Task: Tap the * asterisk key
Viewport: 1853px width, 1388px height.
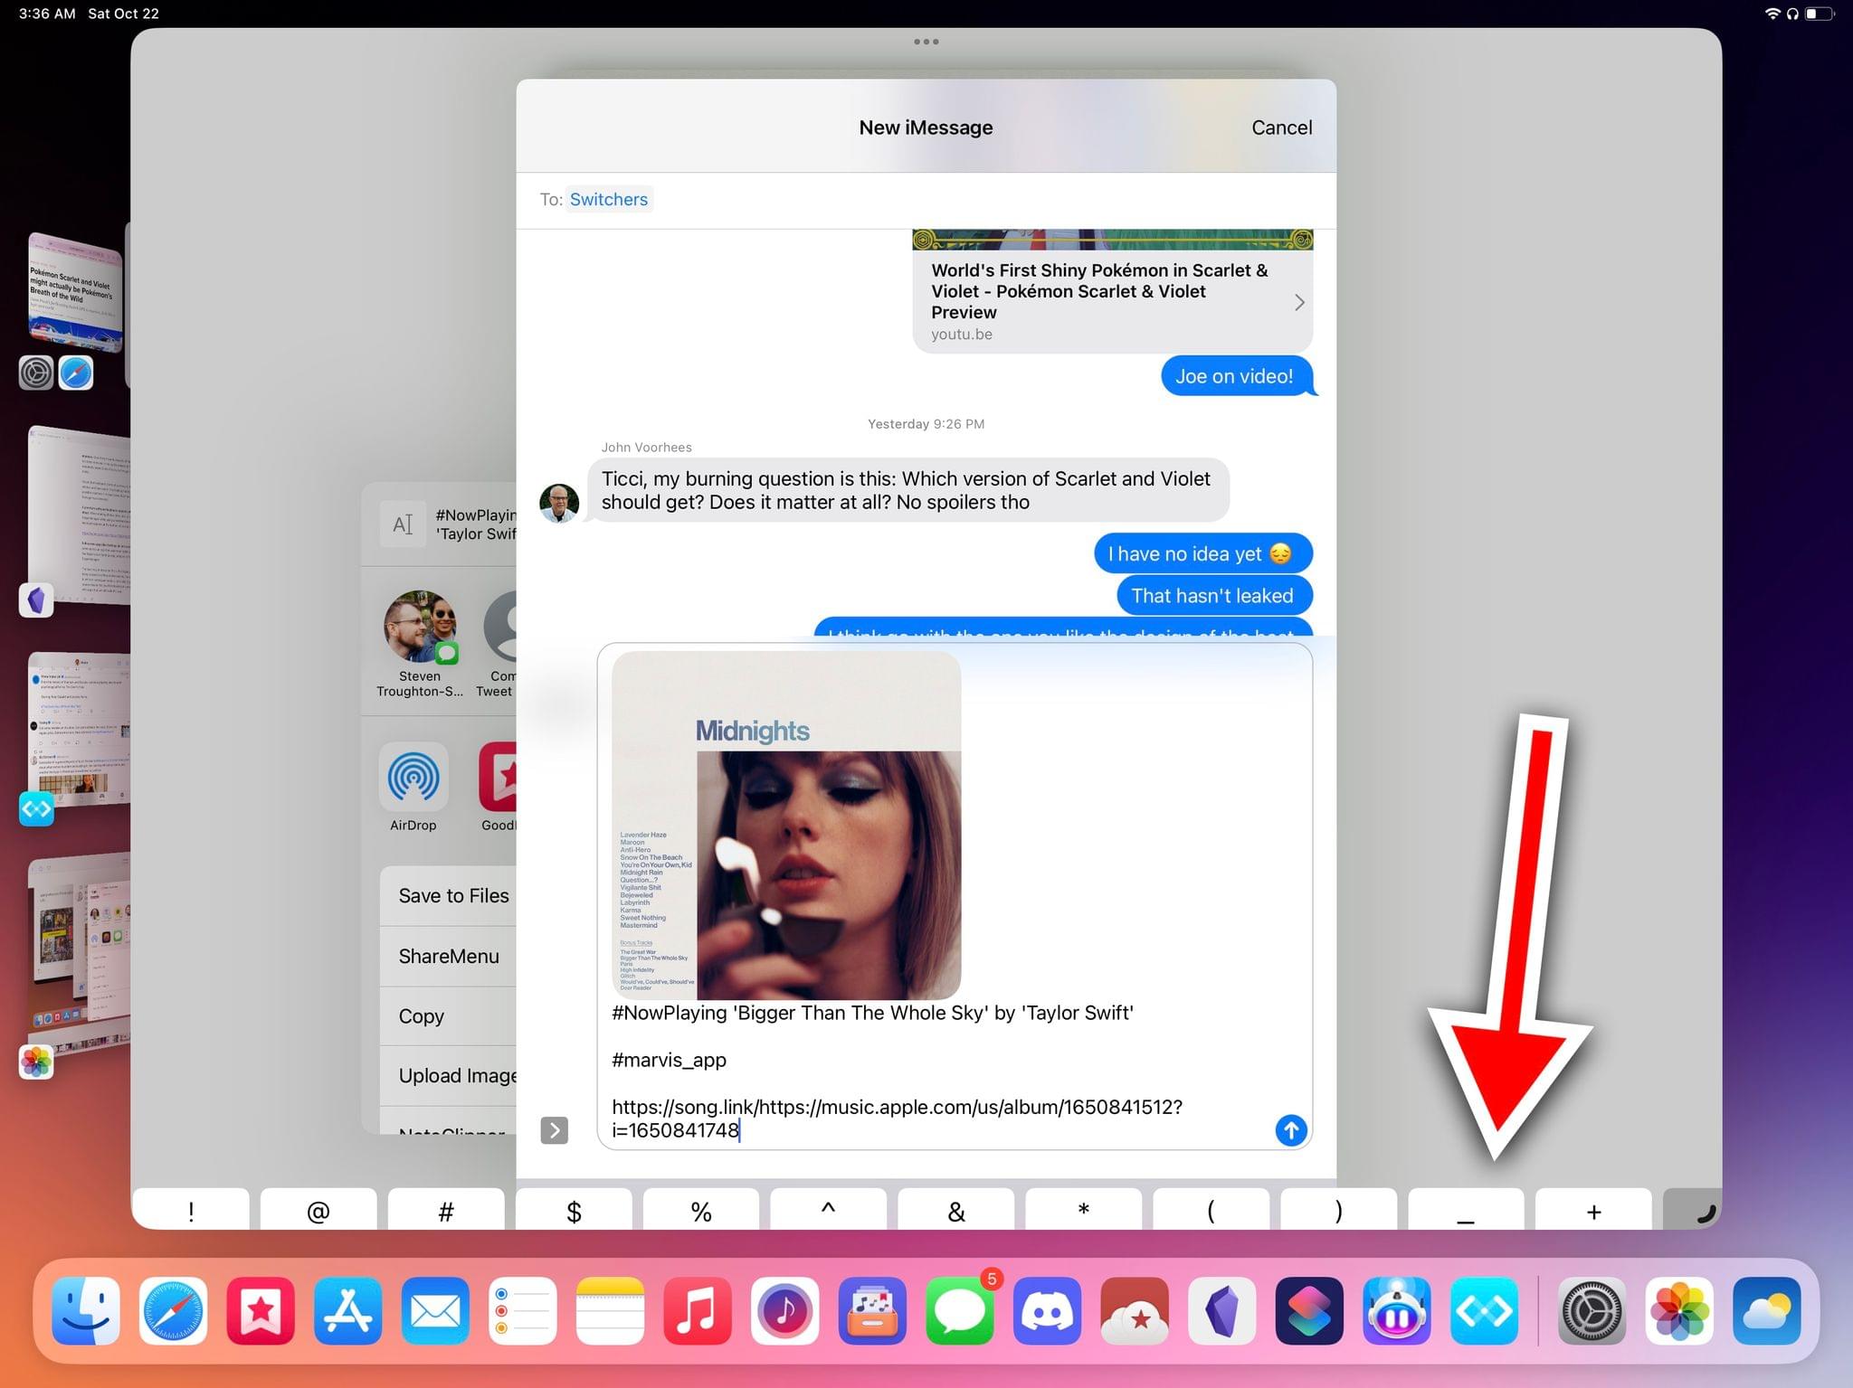Action: [1084, 1210]
